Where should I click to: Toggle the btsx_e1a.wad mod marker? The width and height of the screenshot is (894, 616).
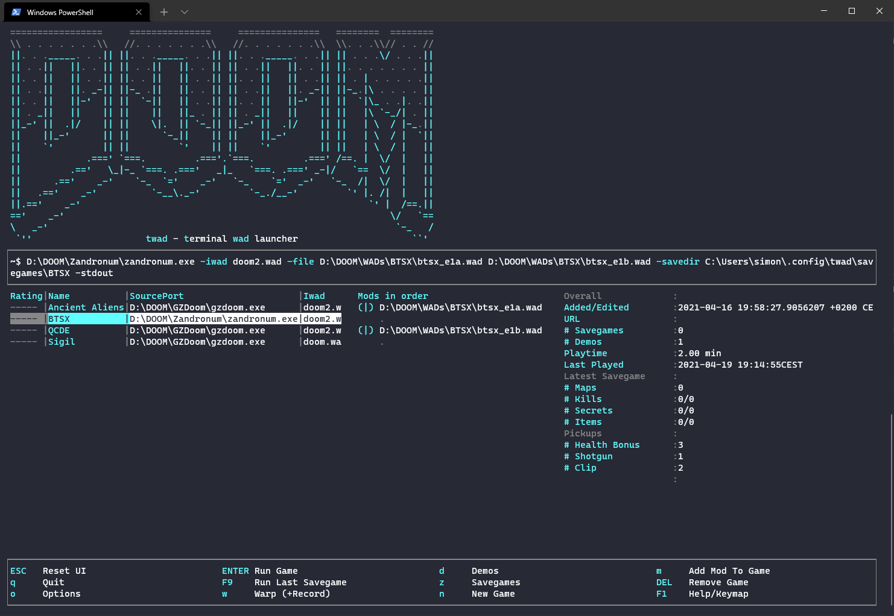pos(366,307)
